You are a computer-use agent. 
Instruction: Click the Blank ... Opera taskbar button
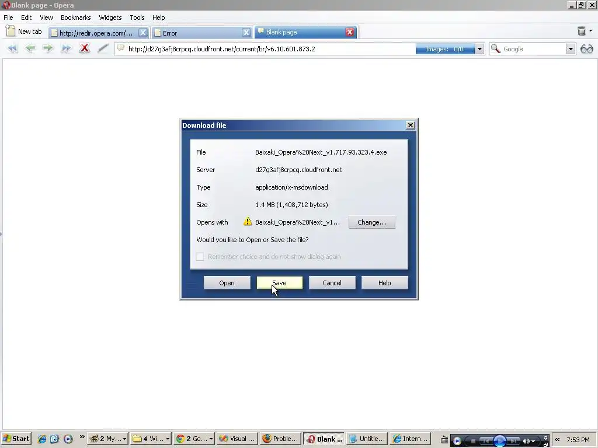[324, 439]
